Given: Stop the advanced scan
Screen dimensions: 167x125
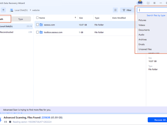Looking at the screenshot, I should (10, 122).
